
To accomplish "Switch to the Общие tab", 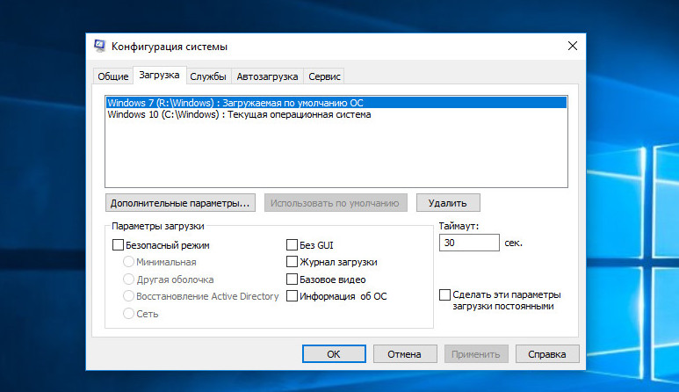I will pos(113,76).
